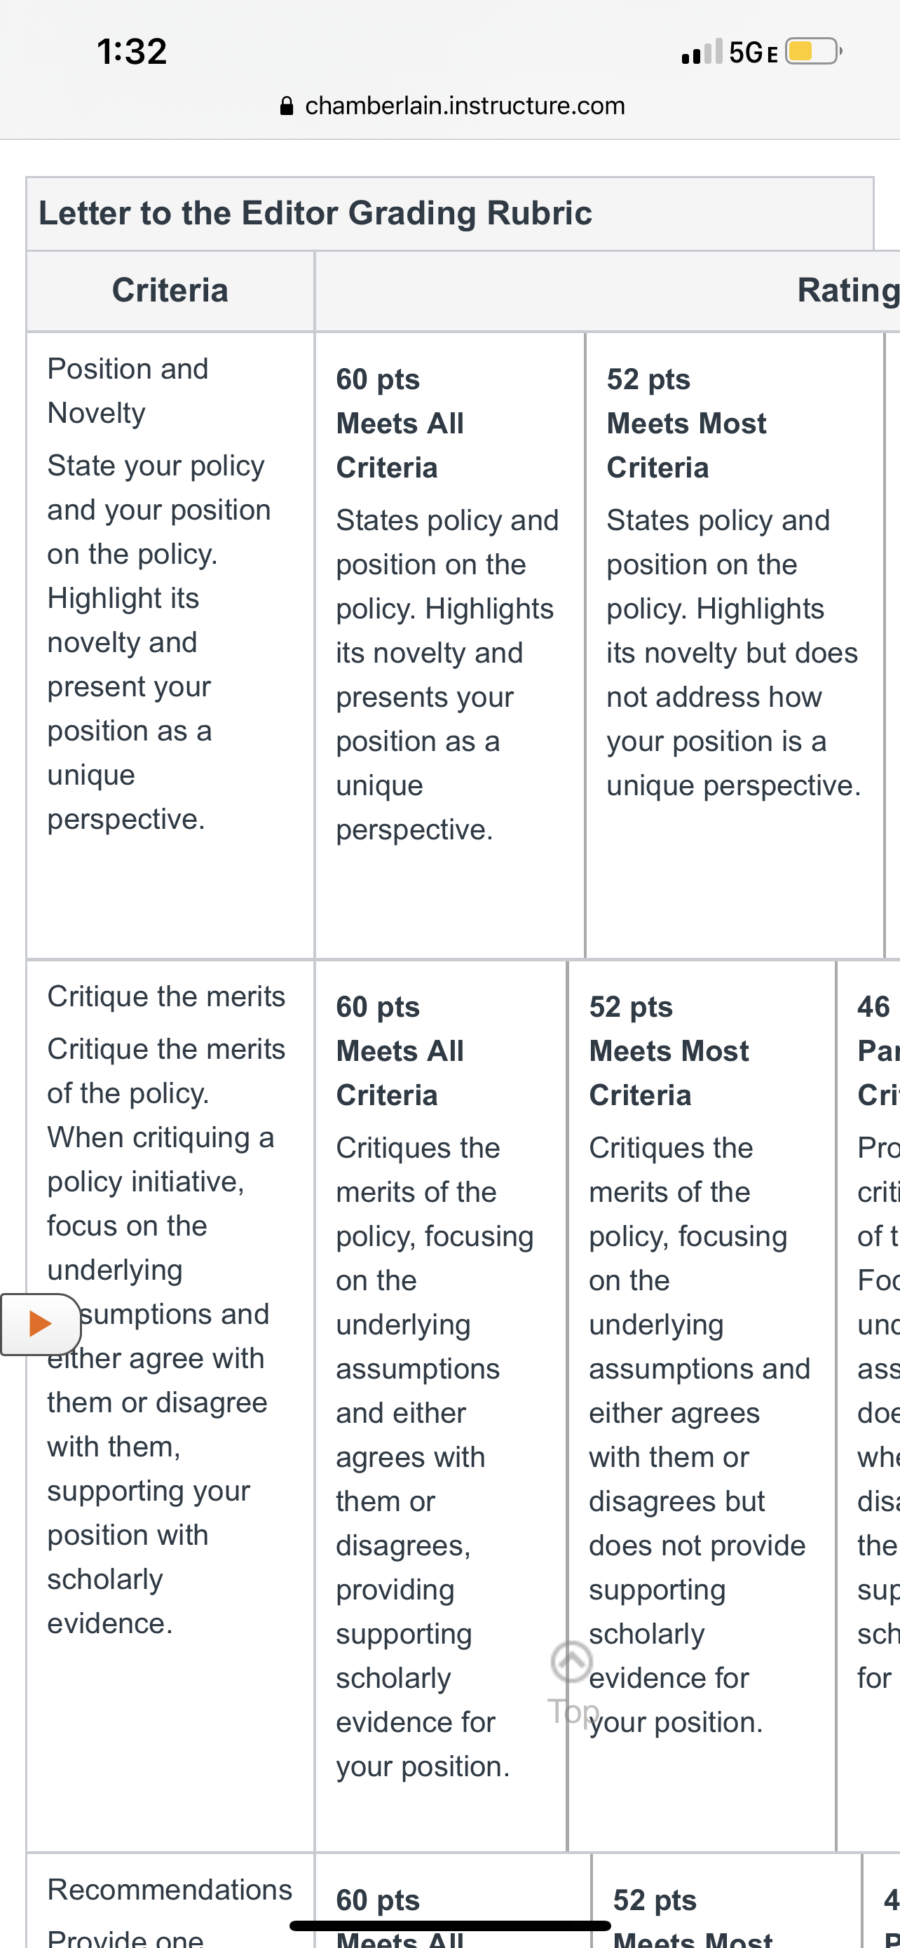
Task: Select the Letter to the Editor Grading Rubric title
Action: 315,213
